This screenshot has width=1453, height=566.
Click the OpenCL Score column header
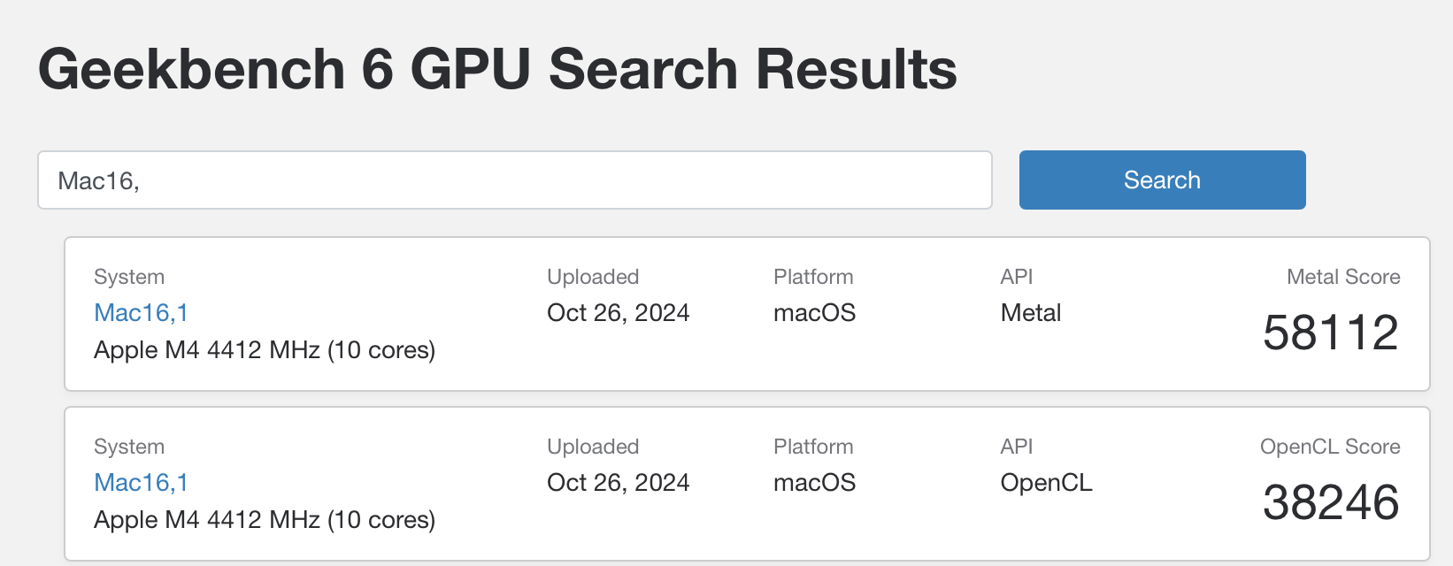click(1331, 446)
